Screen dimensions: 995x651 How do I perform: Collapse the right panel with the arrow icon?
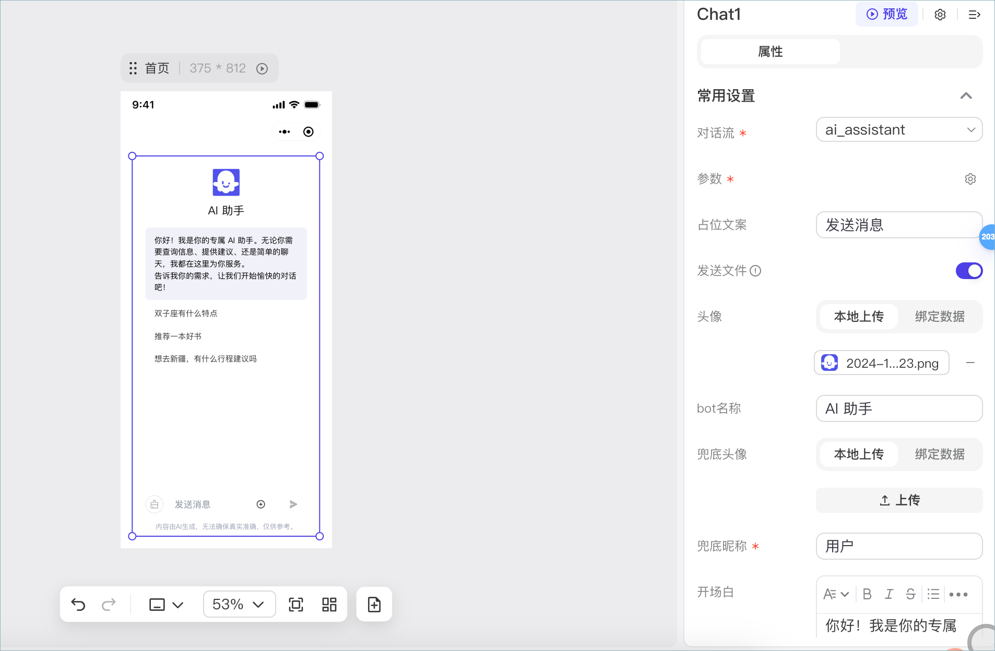(974, 15)
